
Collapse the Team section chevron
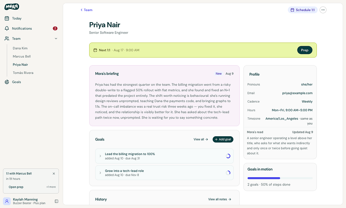56,38
